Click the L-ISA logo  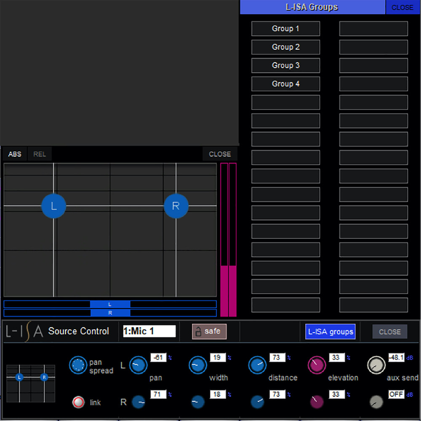coord(24,332)
